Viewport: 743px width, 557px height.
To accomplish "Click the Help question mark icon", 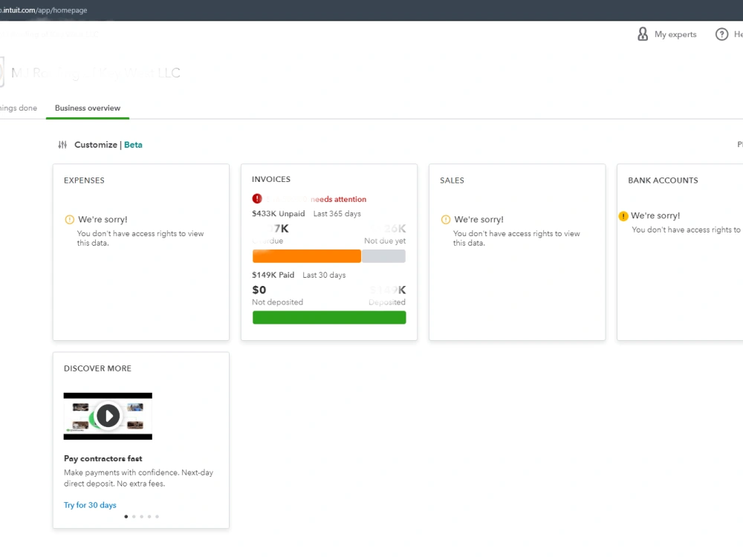I will pos(721,34).
